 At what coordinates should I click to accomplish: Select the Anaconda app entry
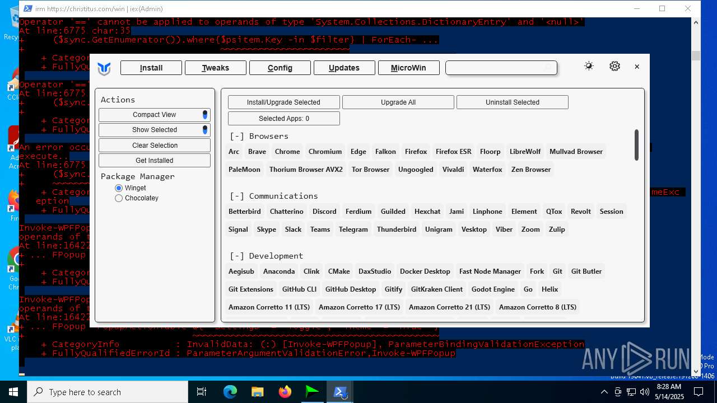point(279,271)
